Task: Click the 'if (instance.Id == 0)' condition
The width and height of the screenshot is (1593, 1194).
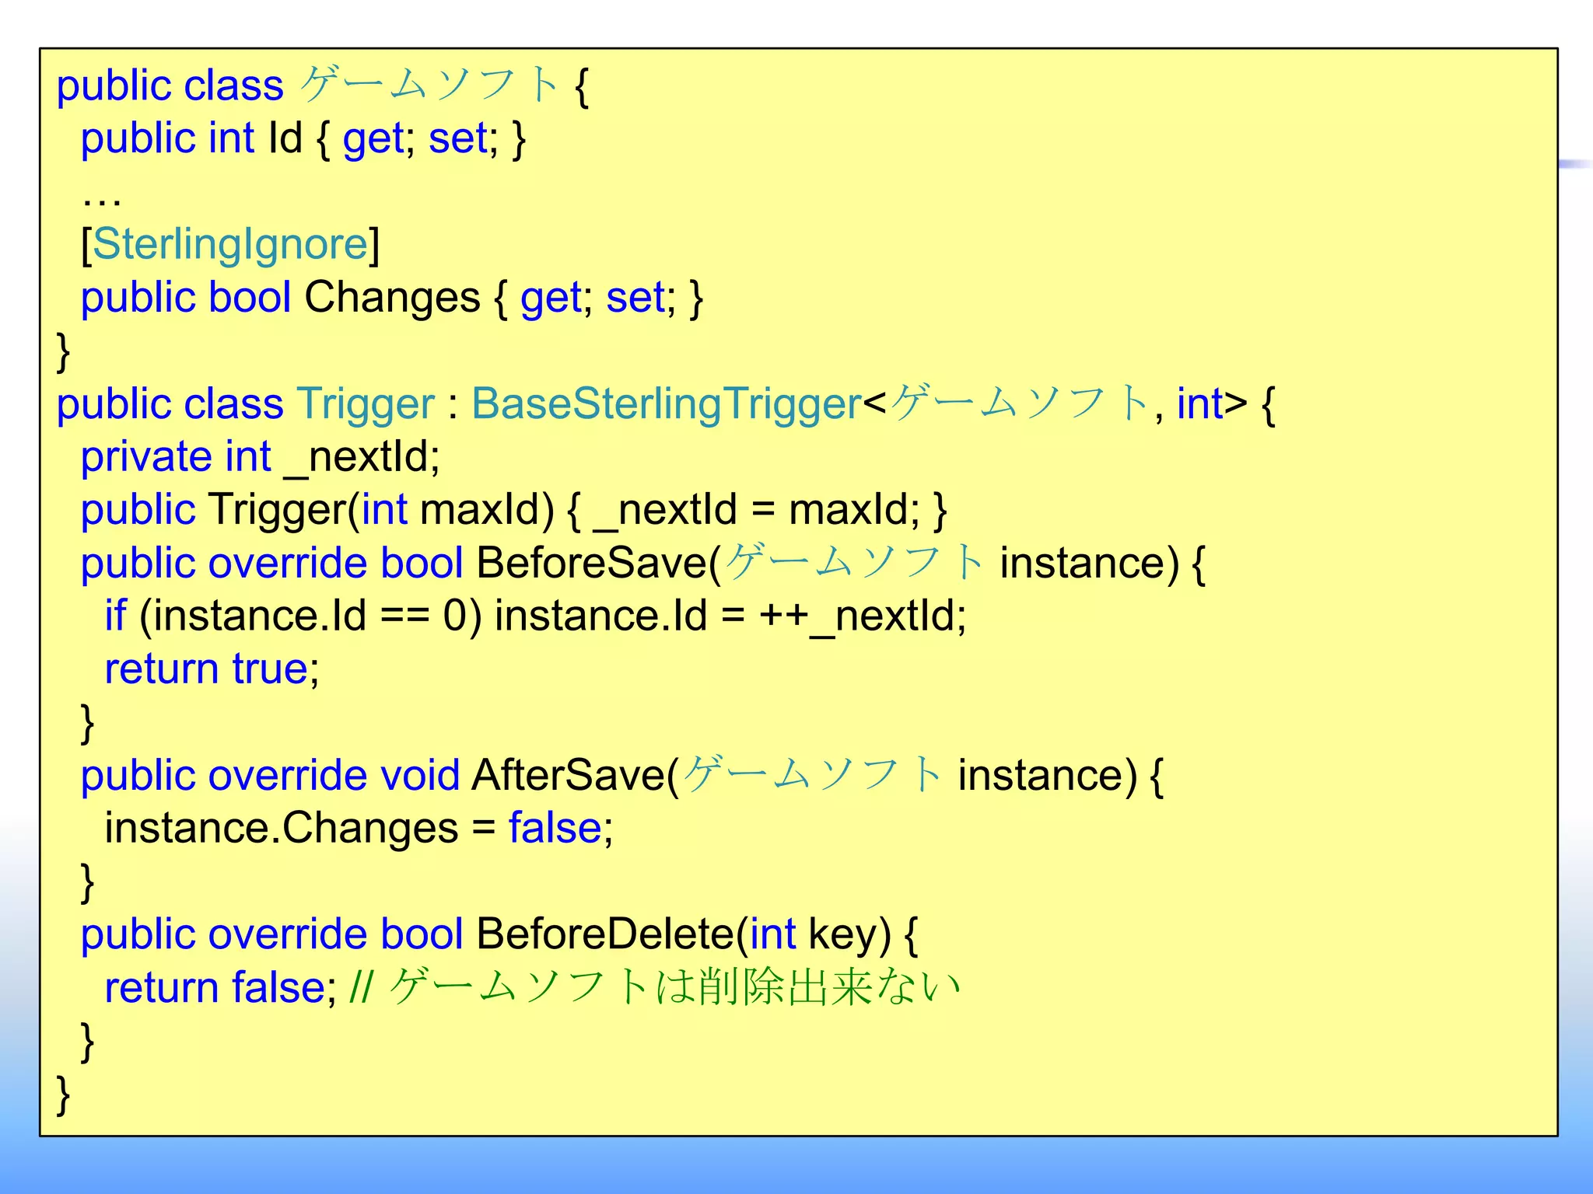Action: click(293, 616)
